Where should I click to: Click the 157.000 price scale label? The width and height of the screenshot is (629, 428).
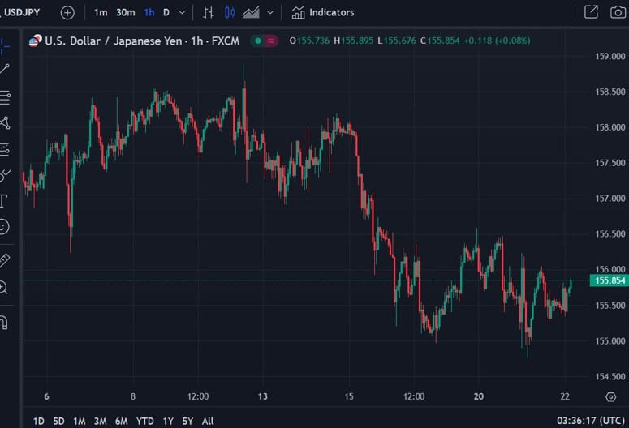[x=610, y=199]
